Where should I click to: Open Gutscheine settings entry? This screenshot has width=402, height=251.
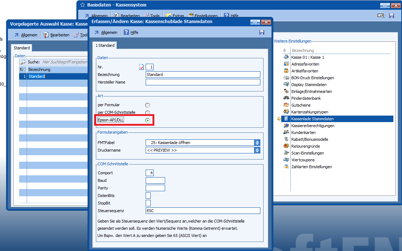301,105
